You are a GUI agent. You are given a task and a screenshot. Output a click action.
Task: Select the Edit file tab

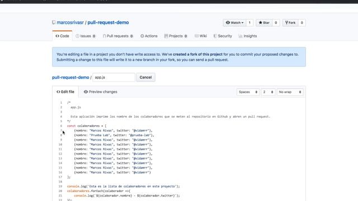(65, 92)
